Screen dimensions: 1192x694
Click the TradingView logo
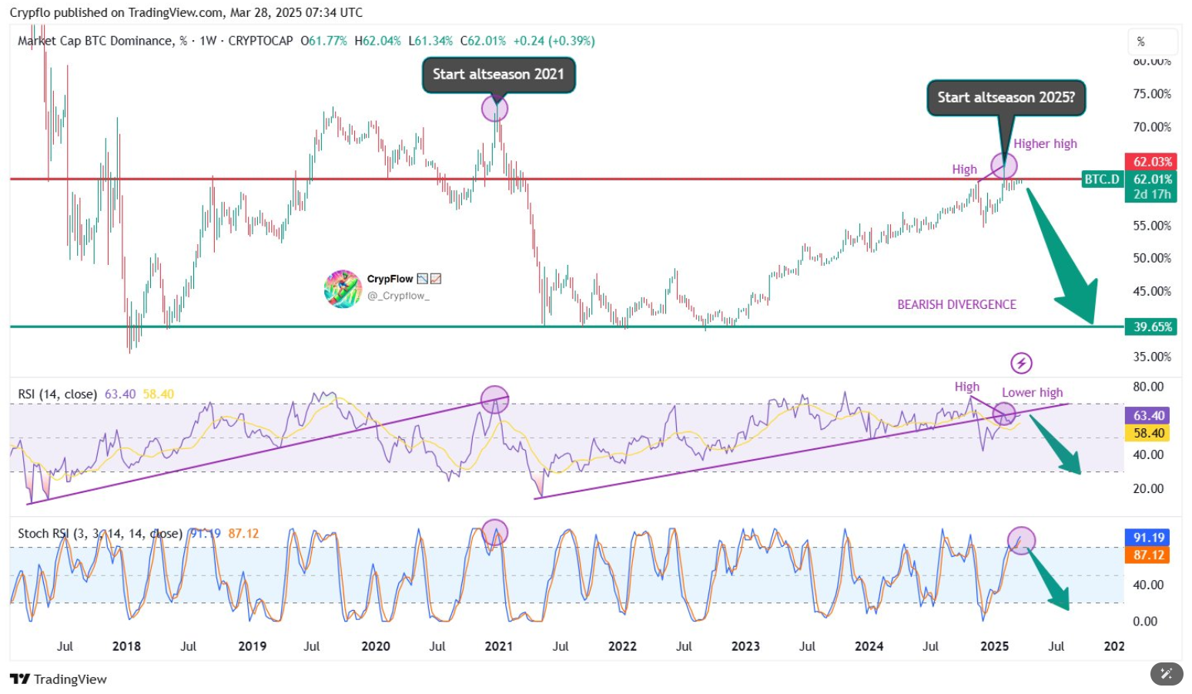[x=59, y=679]
